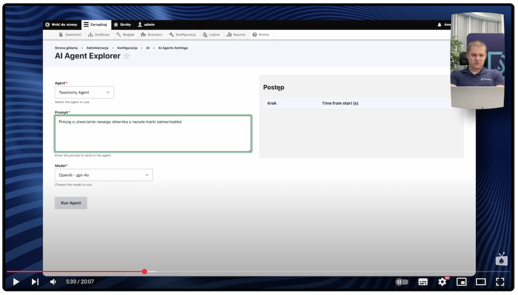The image size is (518, 295).
Task: Click Wróć do strony link
Action: click(61, 24)
